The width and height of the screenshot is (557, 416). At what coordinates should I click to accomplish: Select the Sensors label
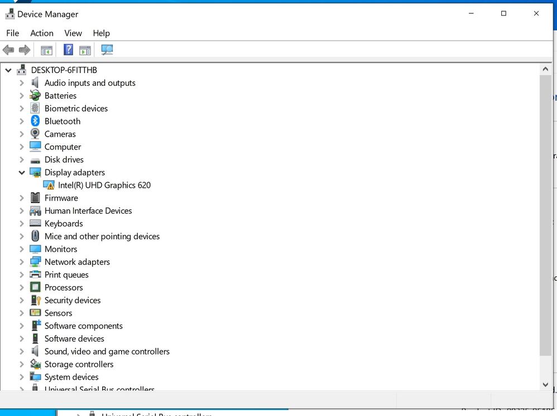[x=58, y=313]
